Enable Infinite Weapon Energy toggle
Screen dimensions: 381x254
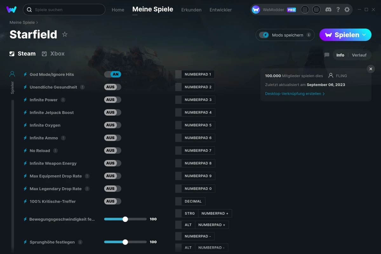click(x=113, y=163)
